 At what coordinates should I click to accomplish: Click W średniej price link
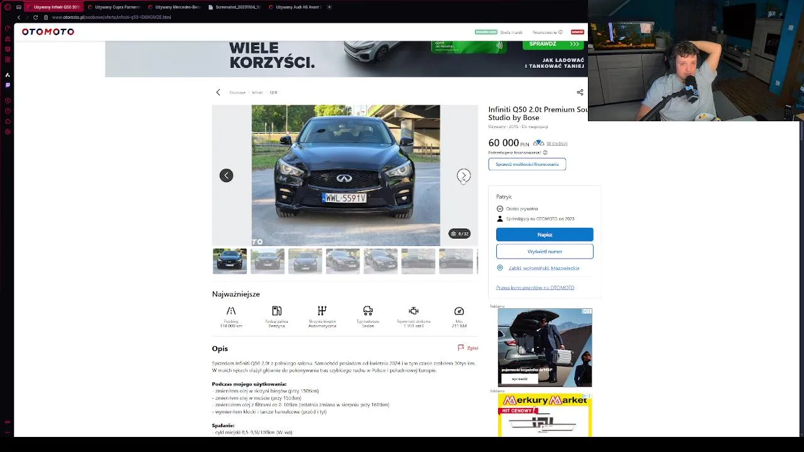click(557, 143)
